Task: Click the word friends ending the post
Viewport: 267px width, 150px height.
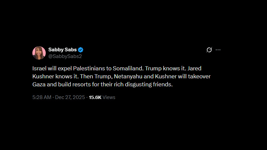Action: pos(163,85)
